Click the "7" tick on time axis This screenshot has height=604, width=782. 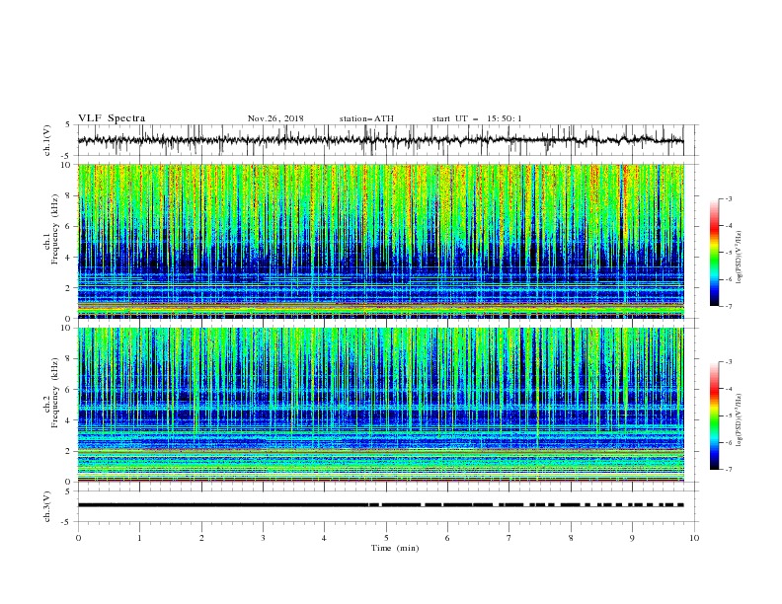click(x=509, y=538)
